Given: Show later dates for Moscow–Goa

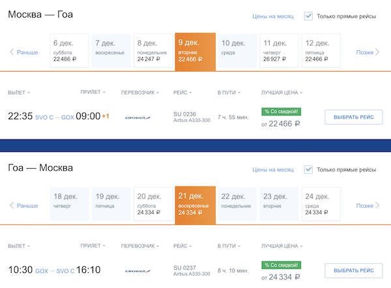Looking at the screenshot, I should pyautogui.click(x=368, y=52).
